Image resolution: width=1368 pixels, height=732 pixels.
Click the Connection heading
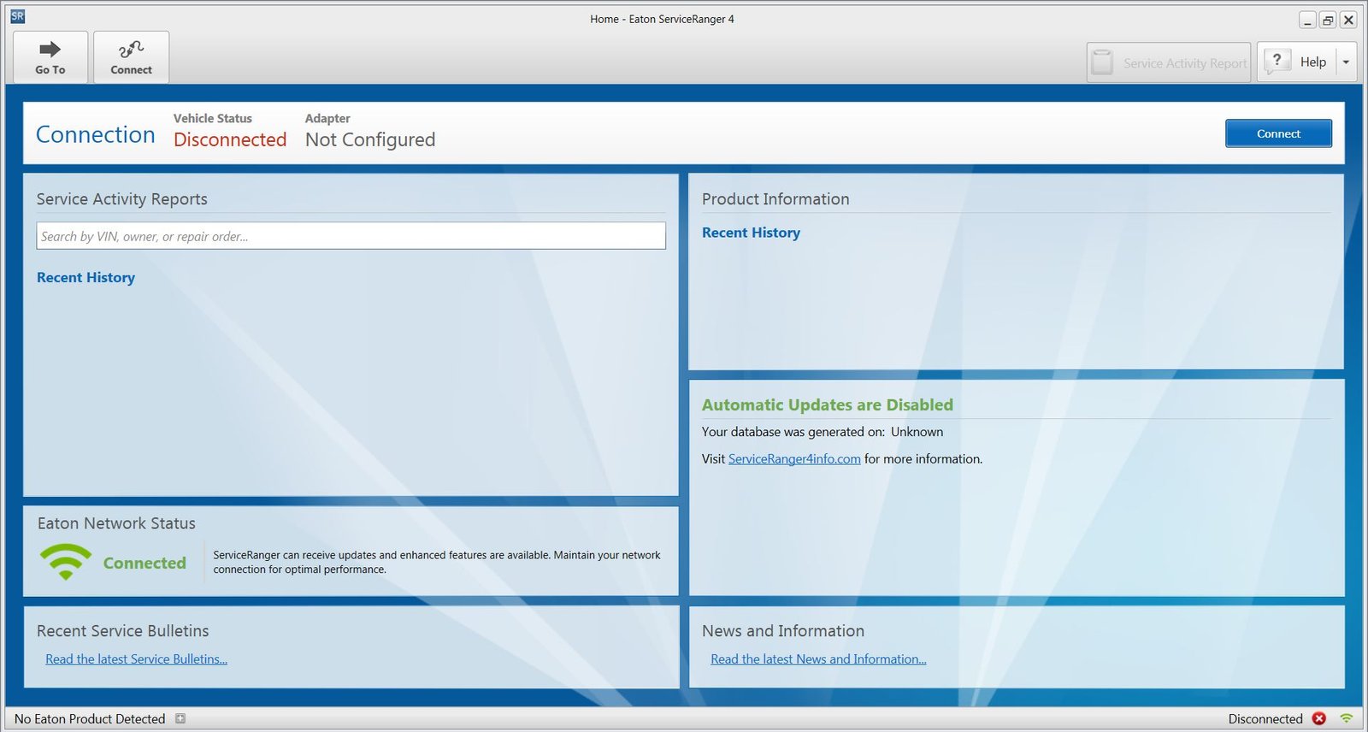96,134
